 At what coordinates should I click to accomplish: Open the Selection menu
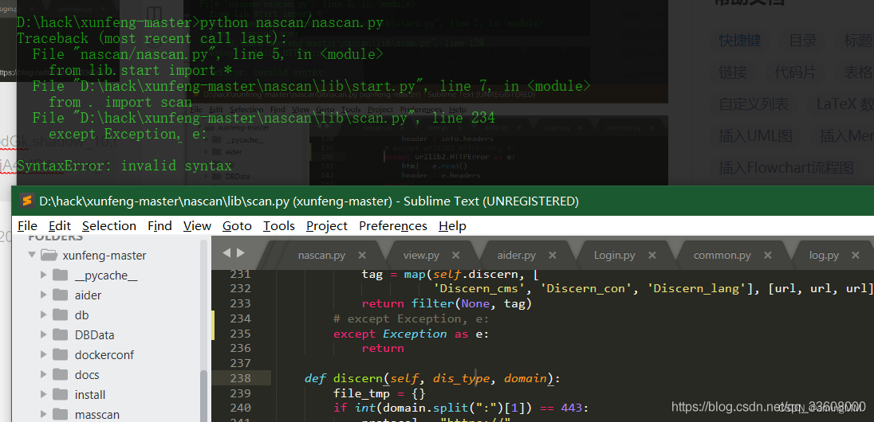[x=109, y=226]
